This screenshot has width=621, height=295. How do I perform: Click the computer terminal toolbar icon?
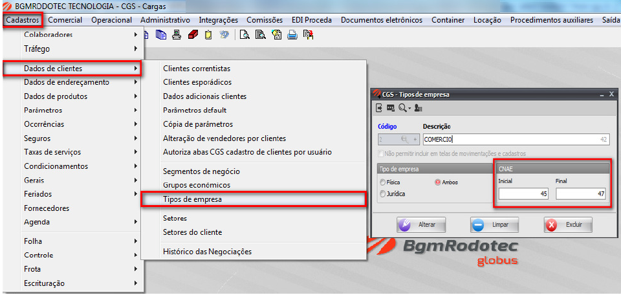coord(177,35)
